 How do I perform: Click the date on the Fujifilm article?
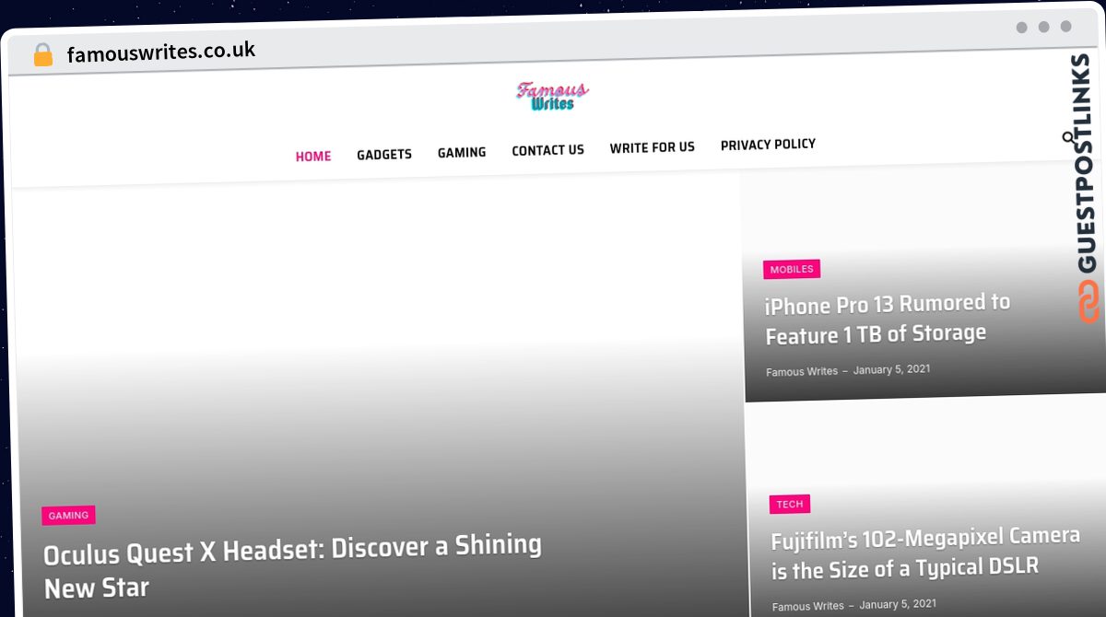898,604
